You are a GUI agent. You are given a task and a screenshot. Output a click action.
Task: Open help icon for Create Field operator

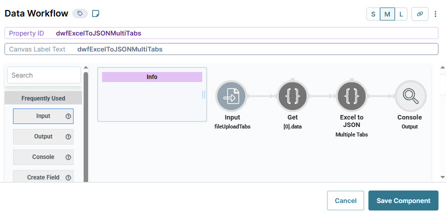(x=68, y=177)
